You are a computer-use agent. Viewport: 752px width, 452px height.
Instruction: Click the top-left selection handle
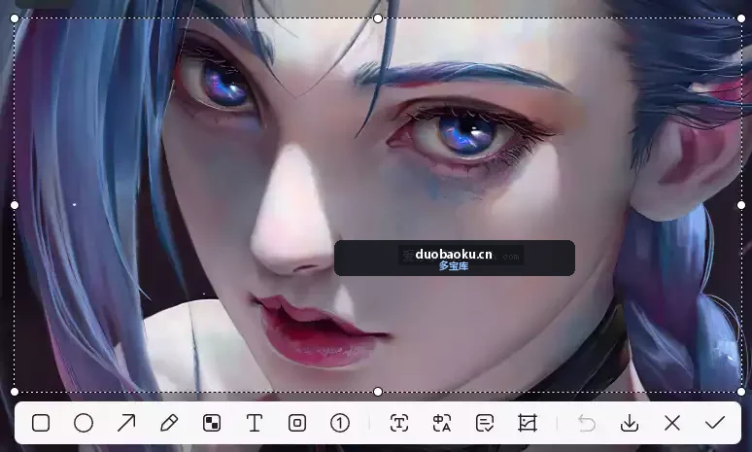[x=15, y=18]
